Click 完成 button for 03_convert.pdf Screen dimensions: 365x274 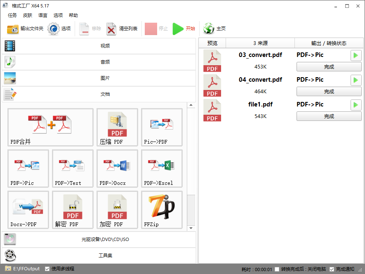point(329,67)
